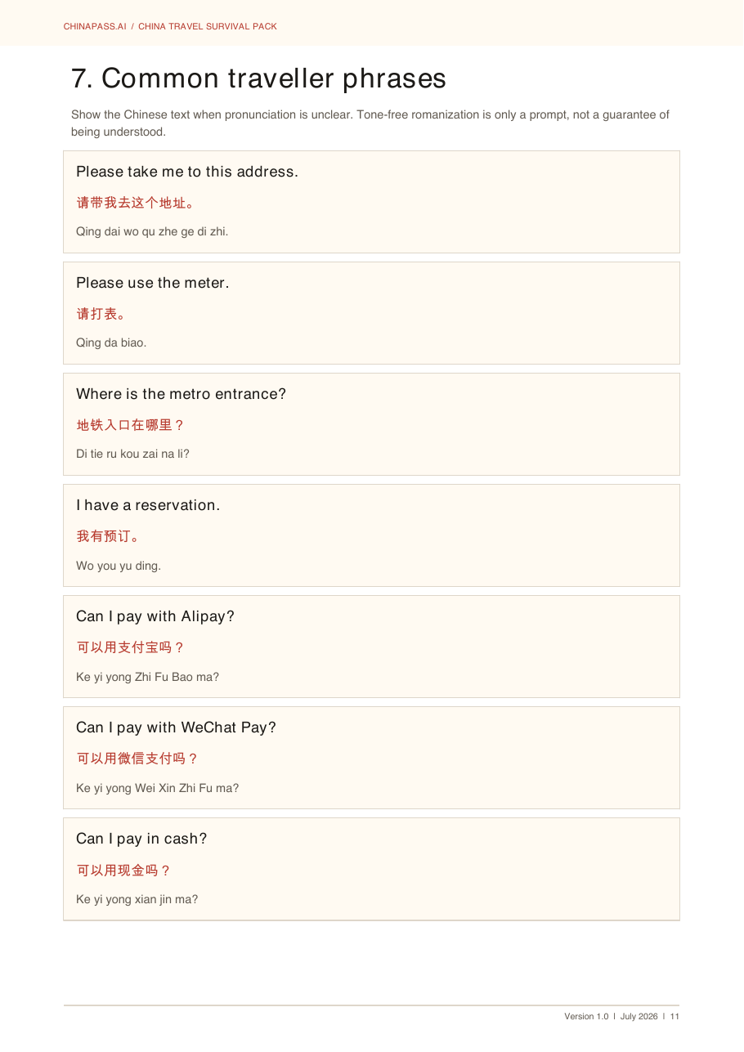Click the Chinese text 可以用现金吗？
This screenshot has height=1052, width=744.
[x=124, y=871]
